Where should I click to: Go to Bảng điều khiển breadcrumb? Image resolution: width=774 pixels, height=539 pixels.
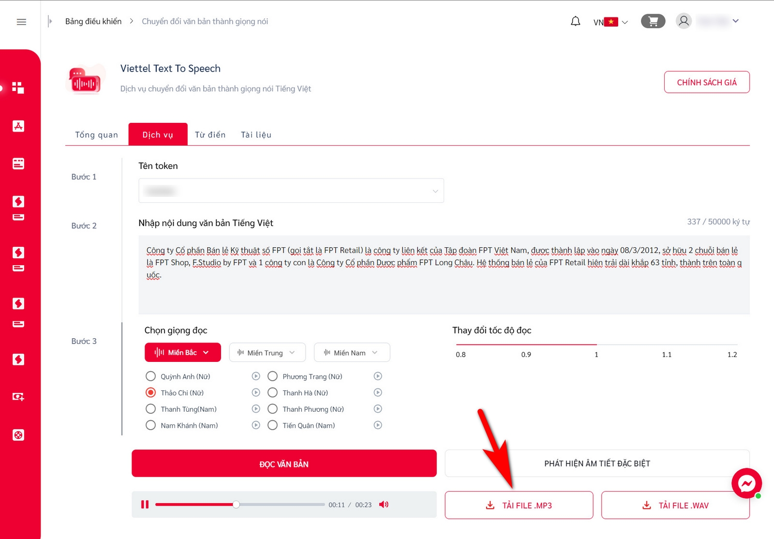coord(93,21)
